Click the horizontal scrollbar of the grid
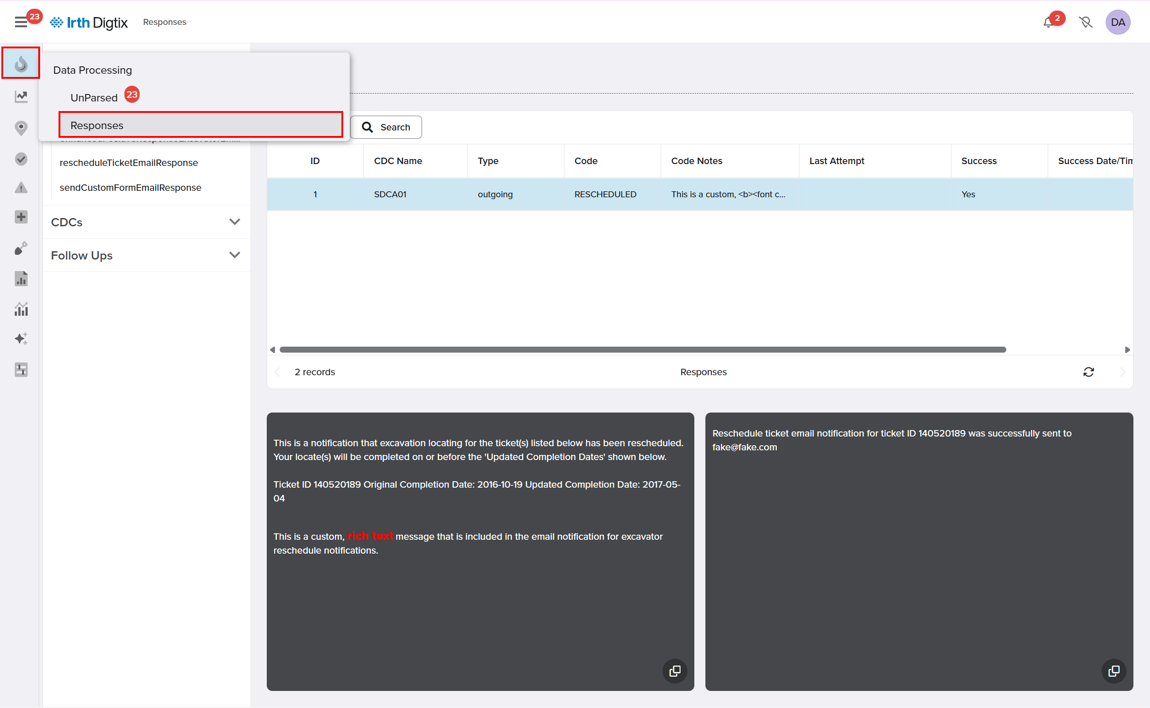Screen dimensions: 1150x708 click(642, 350)
